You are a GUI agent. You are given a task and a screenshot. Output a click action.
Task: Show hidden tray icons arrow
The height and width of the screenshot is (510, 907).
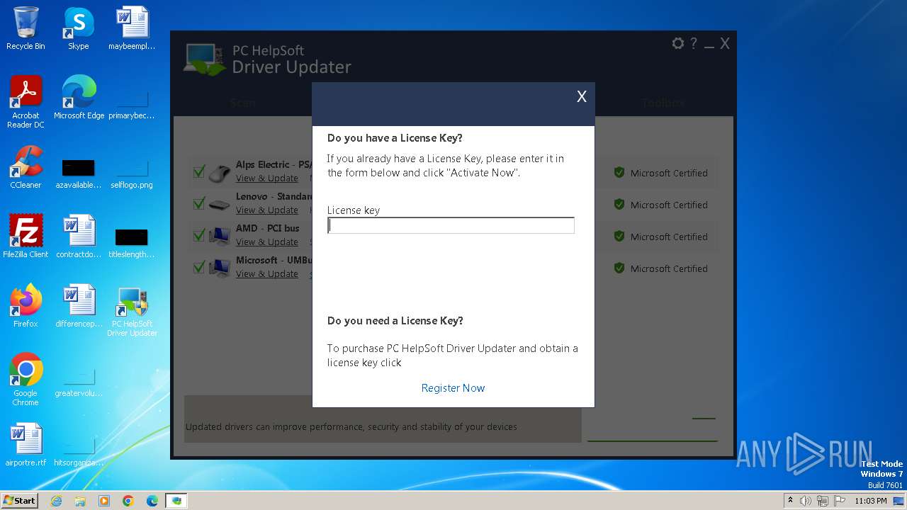(790, 500)
